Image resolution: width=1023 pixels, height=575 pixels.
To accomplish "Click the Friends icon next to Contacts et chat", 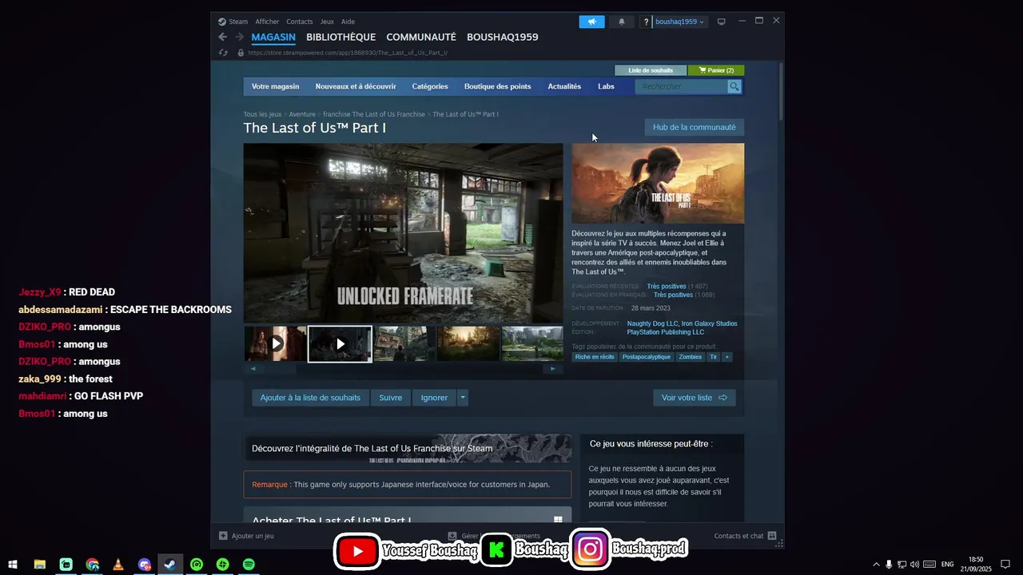I will (772, 536).
